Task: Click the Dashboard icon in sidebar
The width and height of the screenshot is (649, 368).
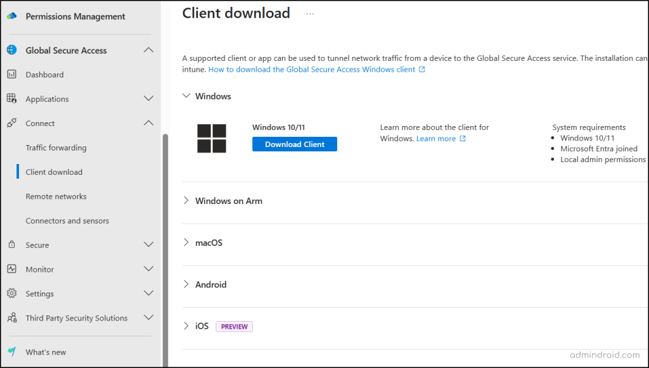Action: pyautogui.click(x=11, y=75)
